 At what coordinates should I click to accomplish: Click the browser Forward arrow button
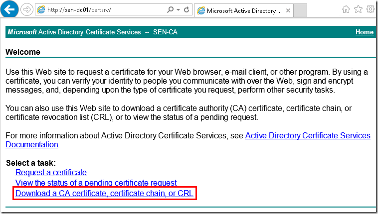27,10
